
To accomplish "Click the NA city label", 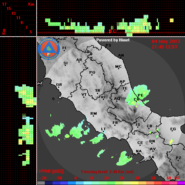I will tap(139, 151).
